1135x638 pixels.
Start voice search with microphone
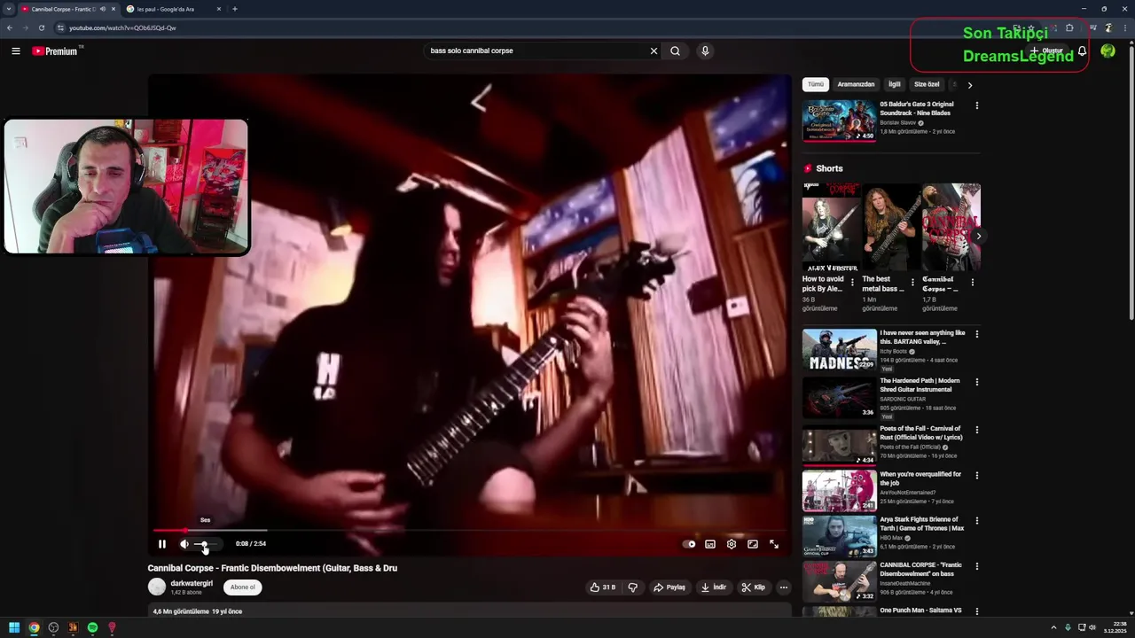(x=705, y=51)
